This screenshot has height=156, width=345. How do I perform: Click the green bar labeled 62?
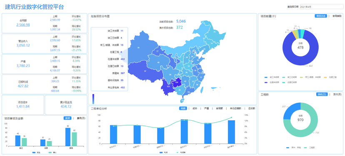[74, 139]
